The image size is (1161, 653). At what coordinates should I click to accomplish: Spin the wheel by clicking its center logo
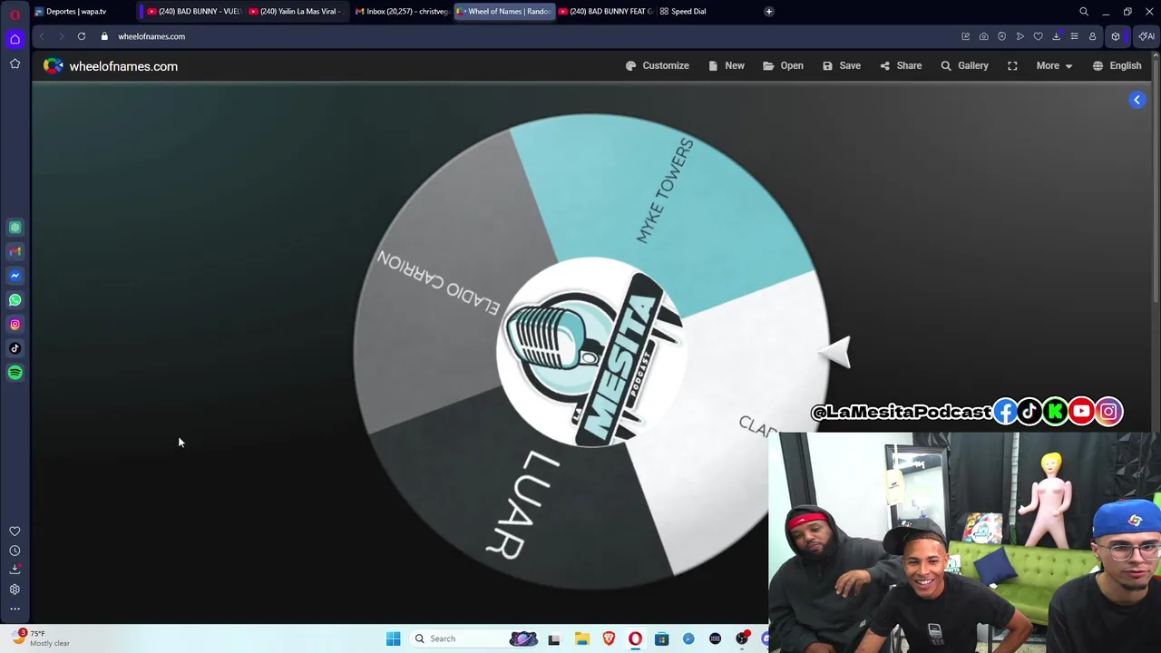click(x=590, y=352)
